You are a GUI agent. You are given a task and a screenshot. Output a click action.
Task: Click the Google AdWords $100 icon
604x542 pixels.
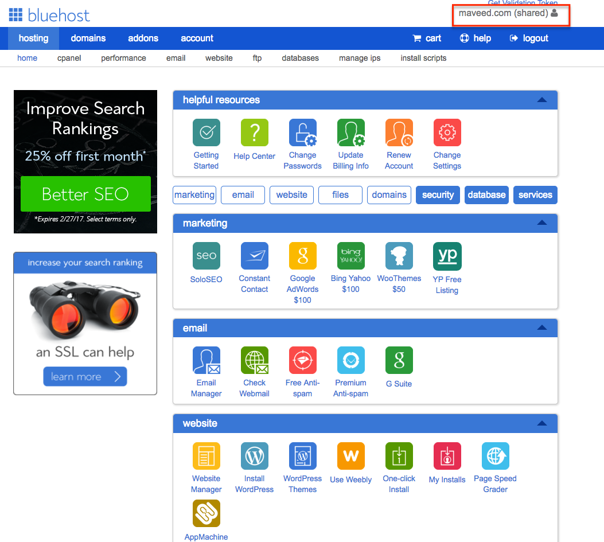point(302,256)
